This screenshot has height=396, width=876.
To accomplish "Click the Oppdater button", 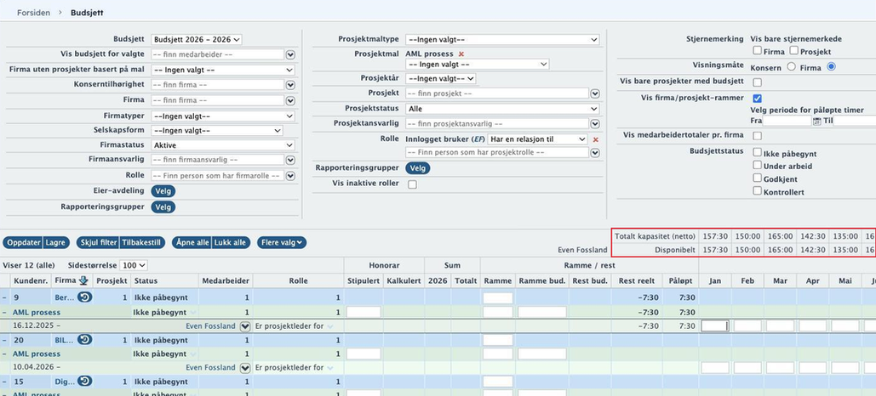I will [24, 243].
